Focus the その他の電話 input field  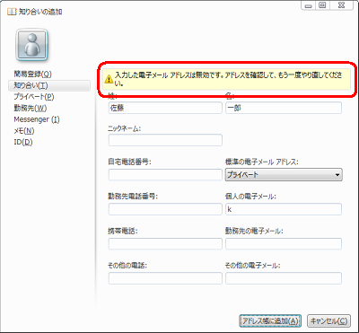[165, 278]
